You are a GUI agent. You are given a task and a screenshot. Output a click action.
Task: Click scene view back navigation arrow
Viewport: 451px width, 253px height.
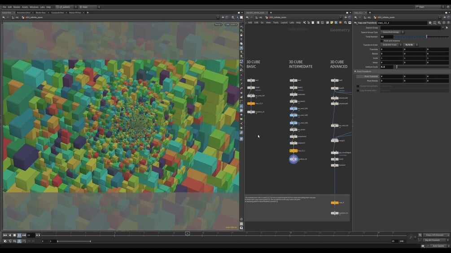click(x=4, y=17)
